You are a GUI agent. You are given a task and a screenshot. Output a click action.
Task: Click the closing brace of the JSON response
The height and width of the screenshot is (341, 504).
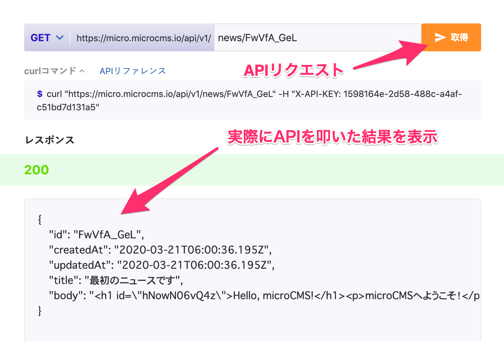point(40,311)
